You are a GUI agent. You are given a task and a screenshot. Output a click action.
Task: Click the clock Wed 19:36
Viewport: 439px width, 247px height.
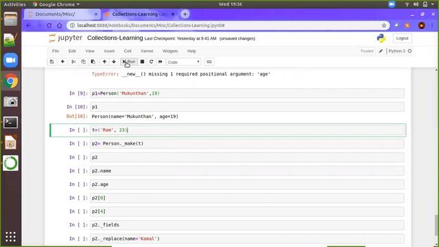click(230, 4)
